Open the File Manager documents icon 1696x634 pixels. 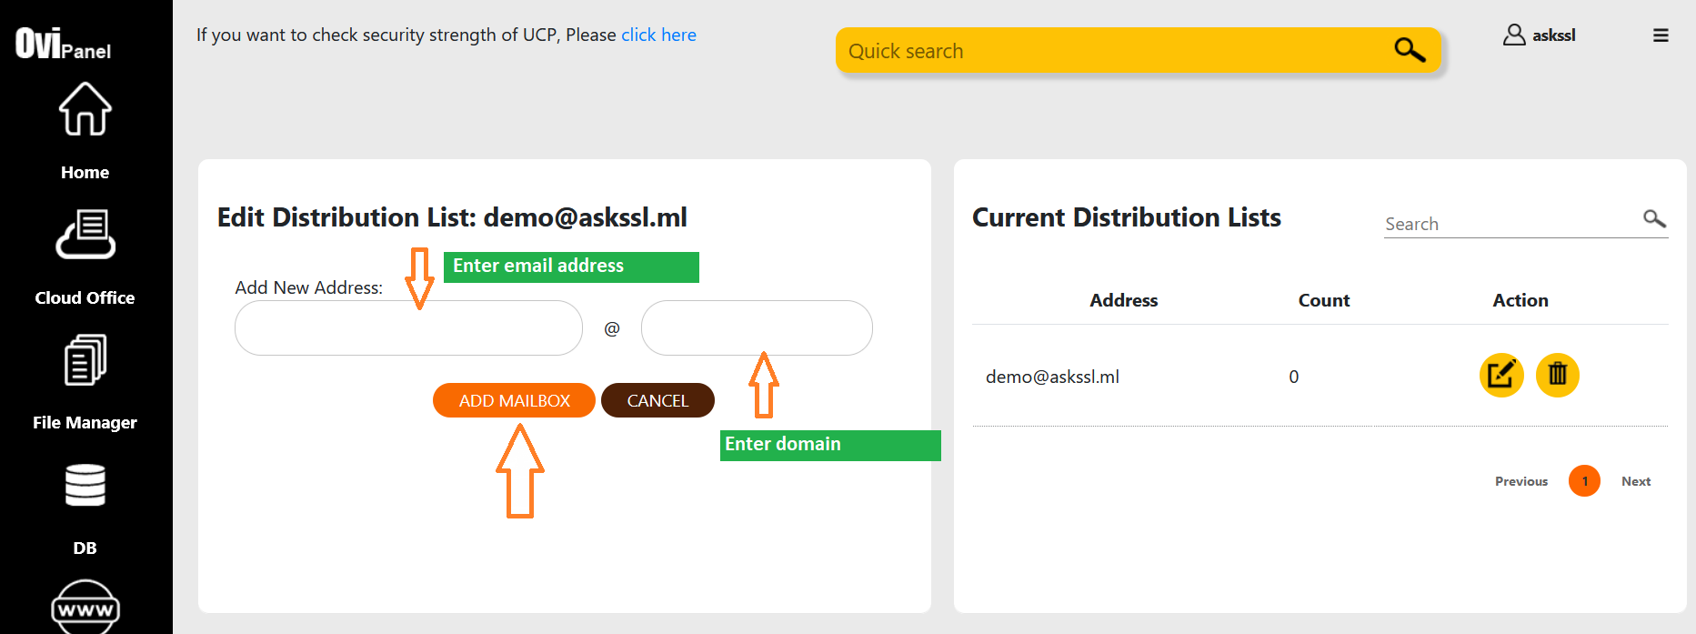pyautogui.click(x=85, y=359)
